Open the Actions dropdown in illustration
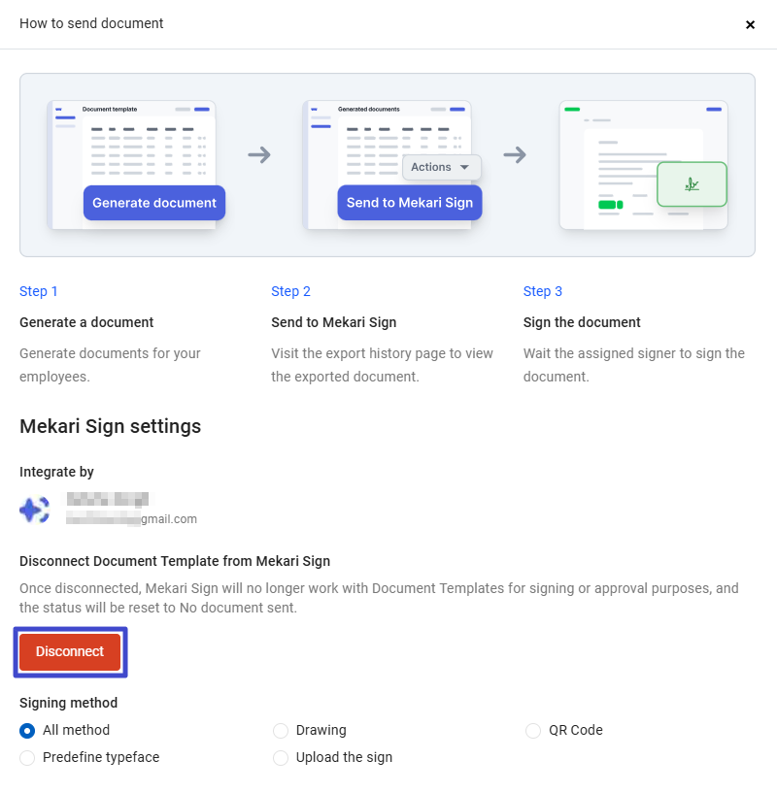 (x=441, y=167)
